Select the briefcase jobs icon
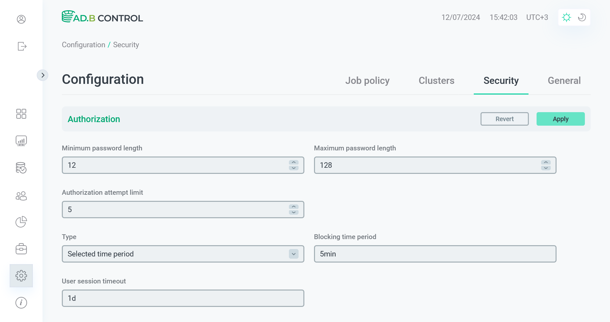The image size is (610, 322). pyautogui.click(x=21, y=249)
